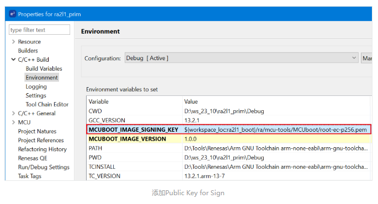Select the MCUBOOT_IMAGE_SIGNING_KEY variable

(134, 130)
